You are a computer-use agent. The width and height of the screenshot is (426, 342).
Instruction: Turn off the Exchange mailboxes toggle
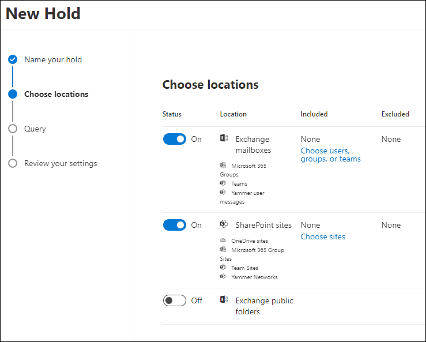[x=175, y=139]
